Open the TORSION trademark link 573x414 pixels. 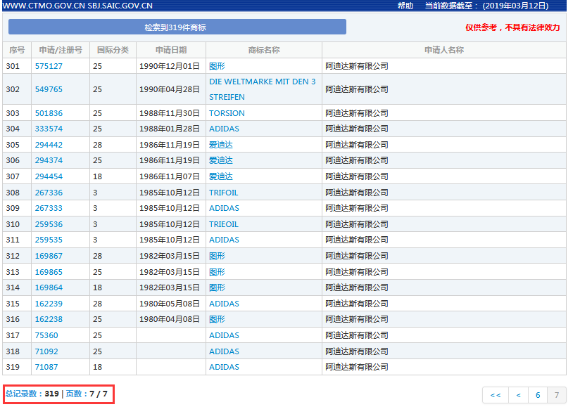click(227, 113)
